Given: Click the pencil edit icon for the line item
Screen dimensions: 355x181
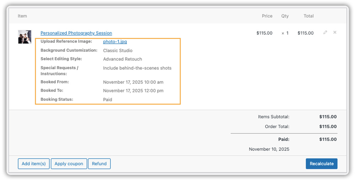Looking at the screenshot, I should 325,33.
